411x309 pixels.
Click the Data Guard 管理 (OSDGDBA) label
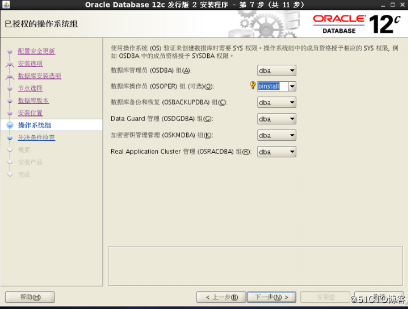(162, 119)
